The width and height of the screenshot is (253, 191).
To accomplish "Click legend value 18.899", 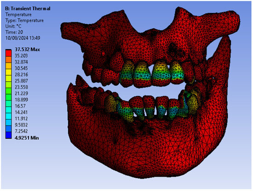I will tap(21, 100).
